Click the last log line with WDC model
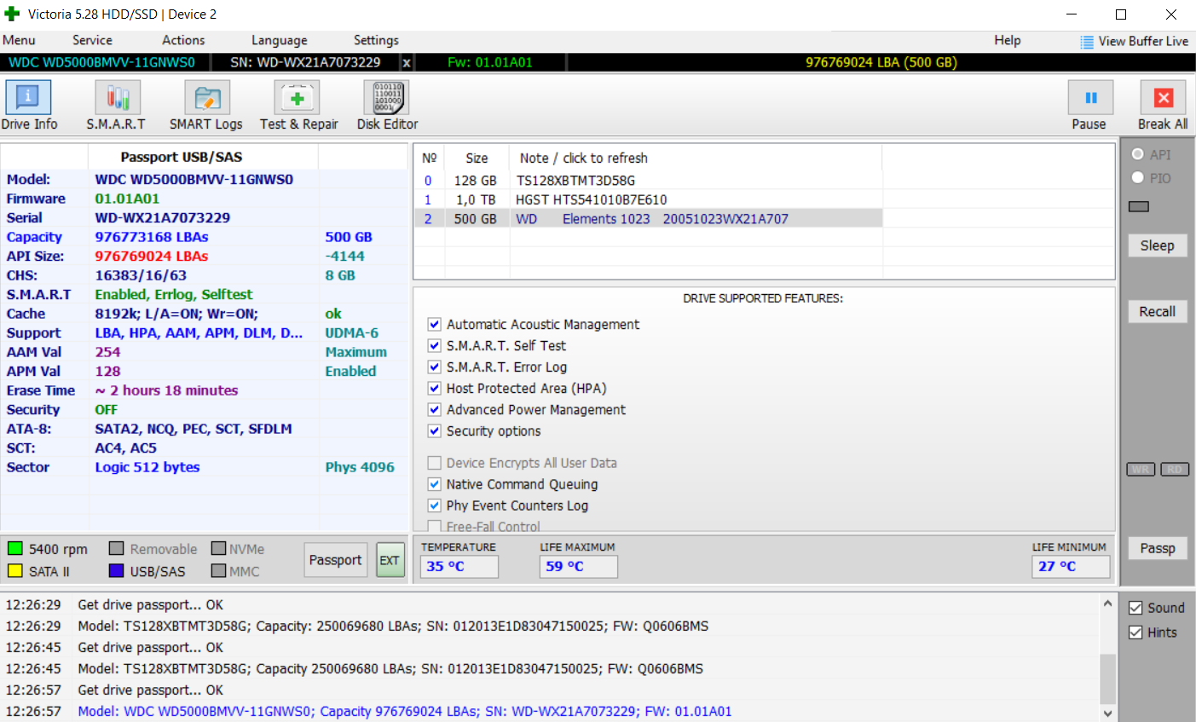Screen dimensions: 1196x722 (x=405, y=711)
